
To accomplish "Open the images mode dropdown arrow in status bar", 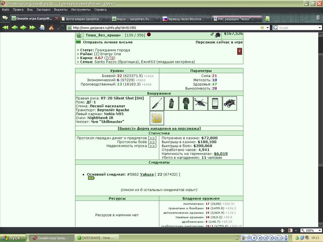I will coord(296,231).
